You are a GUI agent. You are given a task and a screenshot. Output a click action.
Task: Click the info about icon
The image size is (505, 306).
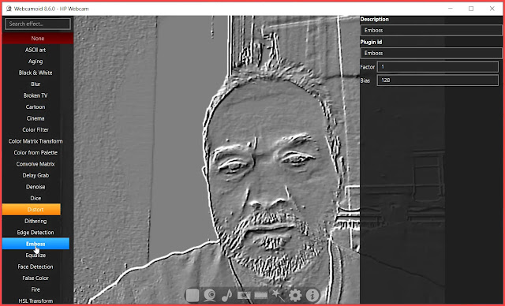pos(312,295)
